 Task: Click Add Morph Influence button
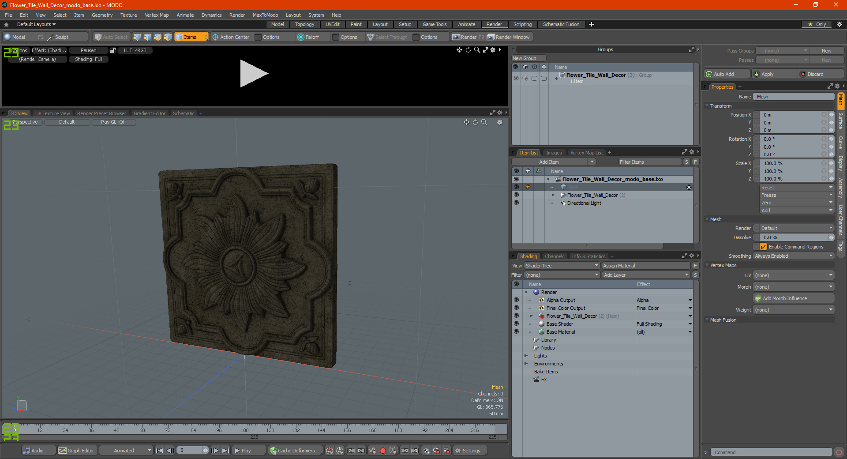794,298
